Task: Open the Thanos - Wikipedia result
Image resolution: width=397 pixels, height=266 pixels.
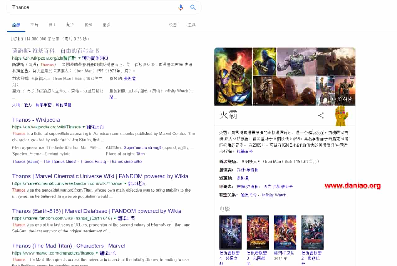Action: point(36,120)
